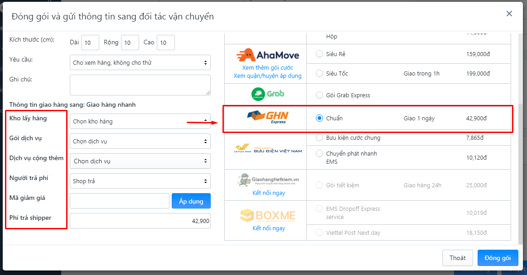Click the Giaohangtietkiem.vn logo
The width and height of the screenshot is (527, 275).
(x=267, y=180)
